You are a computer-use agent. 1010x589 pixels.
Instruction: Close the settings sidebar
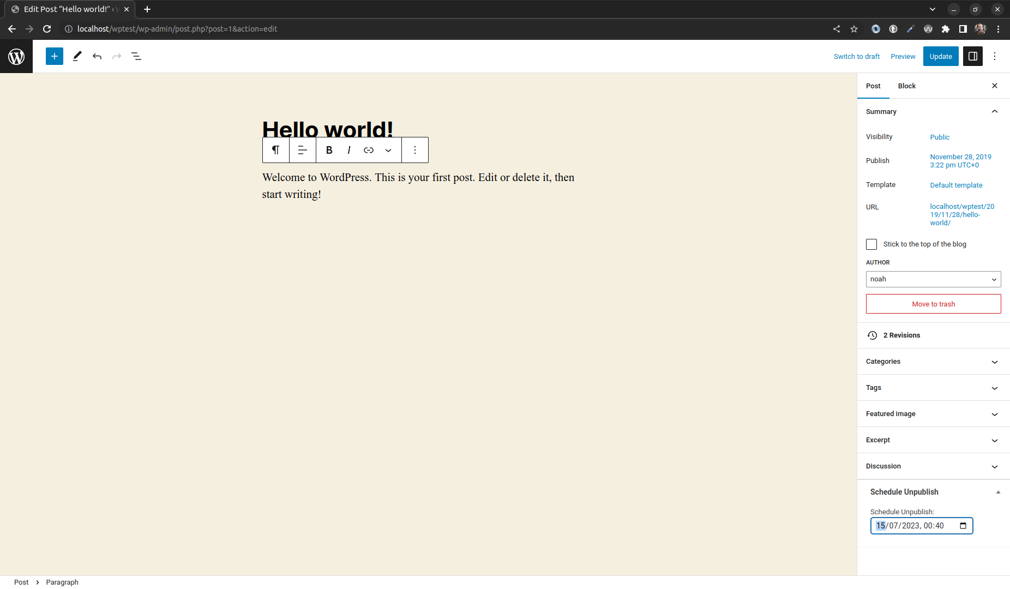tap(995, 86)
